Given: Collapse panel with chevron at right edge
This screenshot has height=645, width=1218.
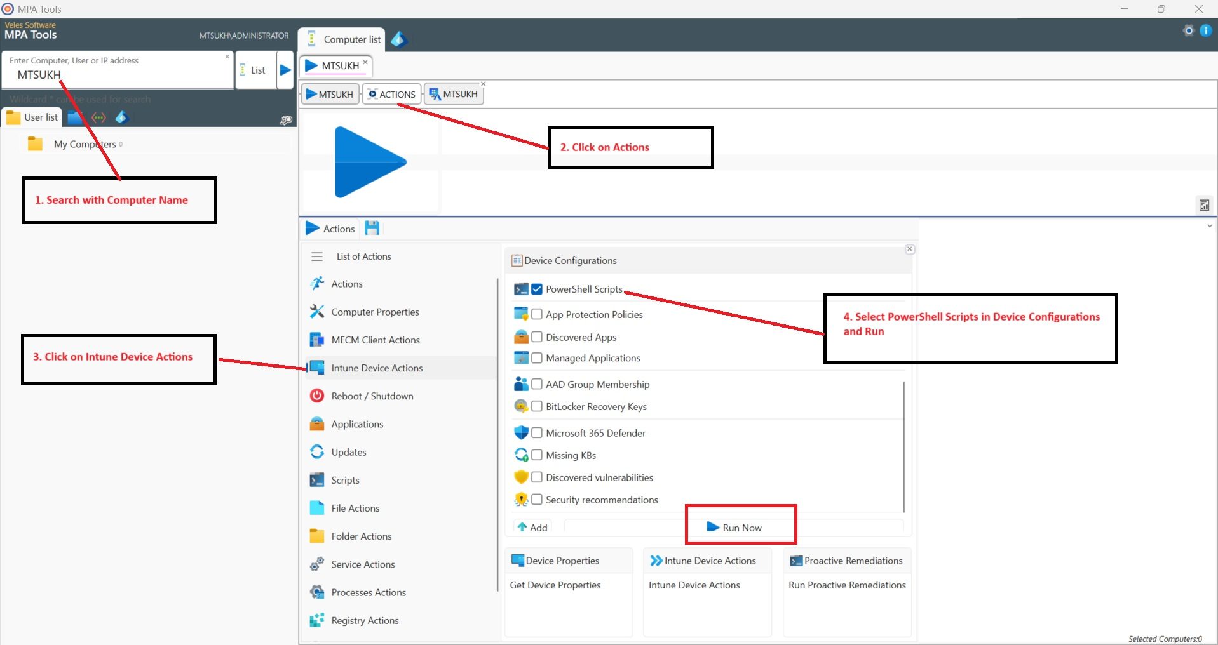Looking at the screenshot, I should point(1210,226).
